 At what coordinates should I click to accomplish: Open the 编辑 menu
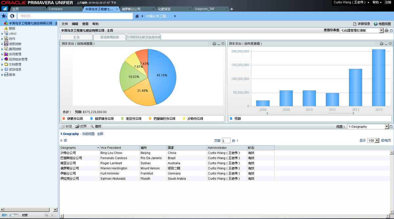pos(75,24)
